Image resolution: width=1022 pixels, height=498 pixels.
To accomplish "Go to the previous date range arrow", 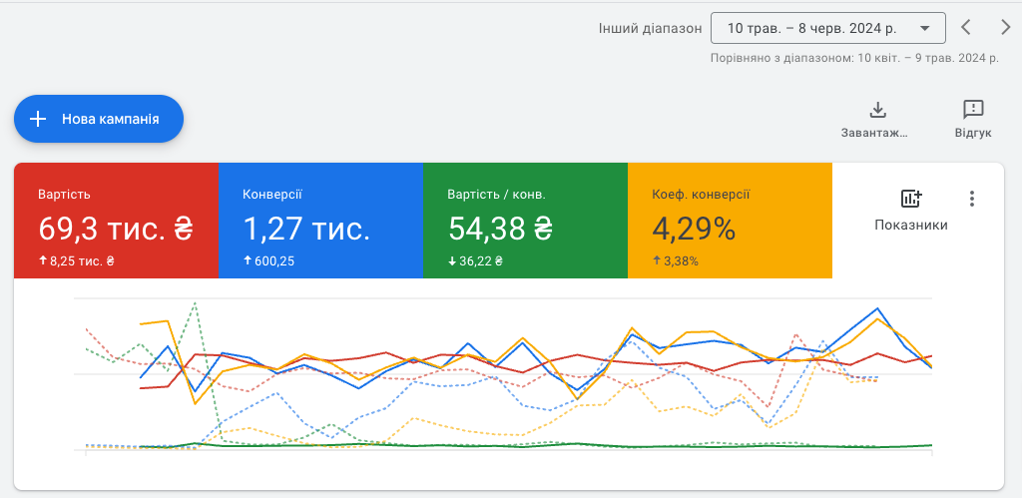I will pos(965,28).
